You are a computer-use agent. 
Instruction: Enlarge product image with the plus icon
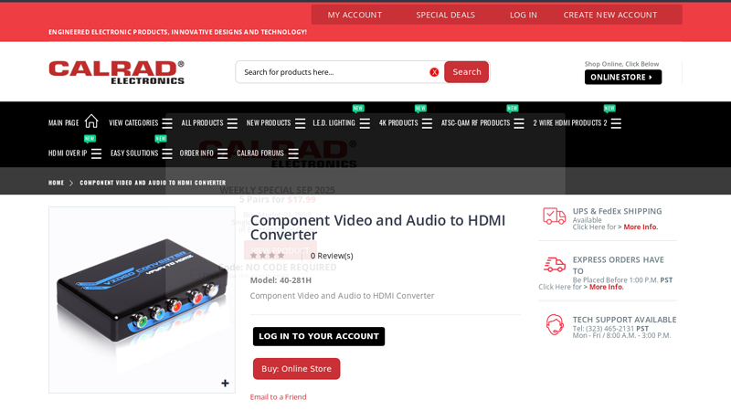click(225, 383)
